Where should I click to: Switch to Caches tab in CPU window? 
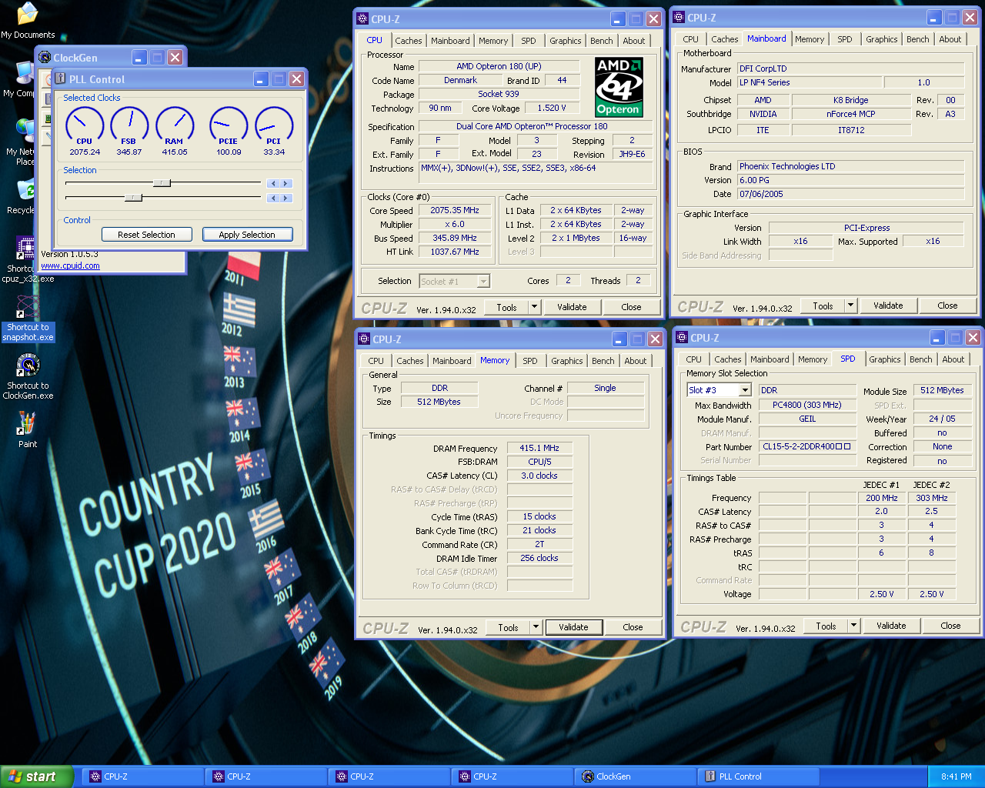[409, 41]
